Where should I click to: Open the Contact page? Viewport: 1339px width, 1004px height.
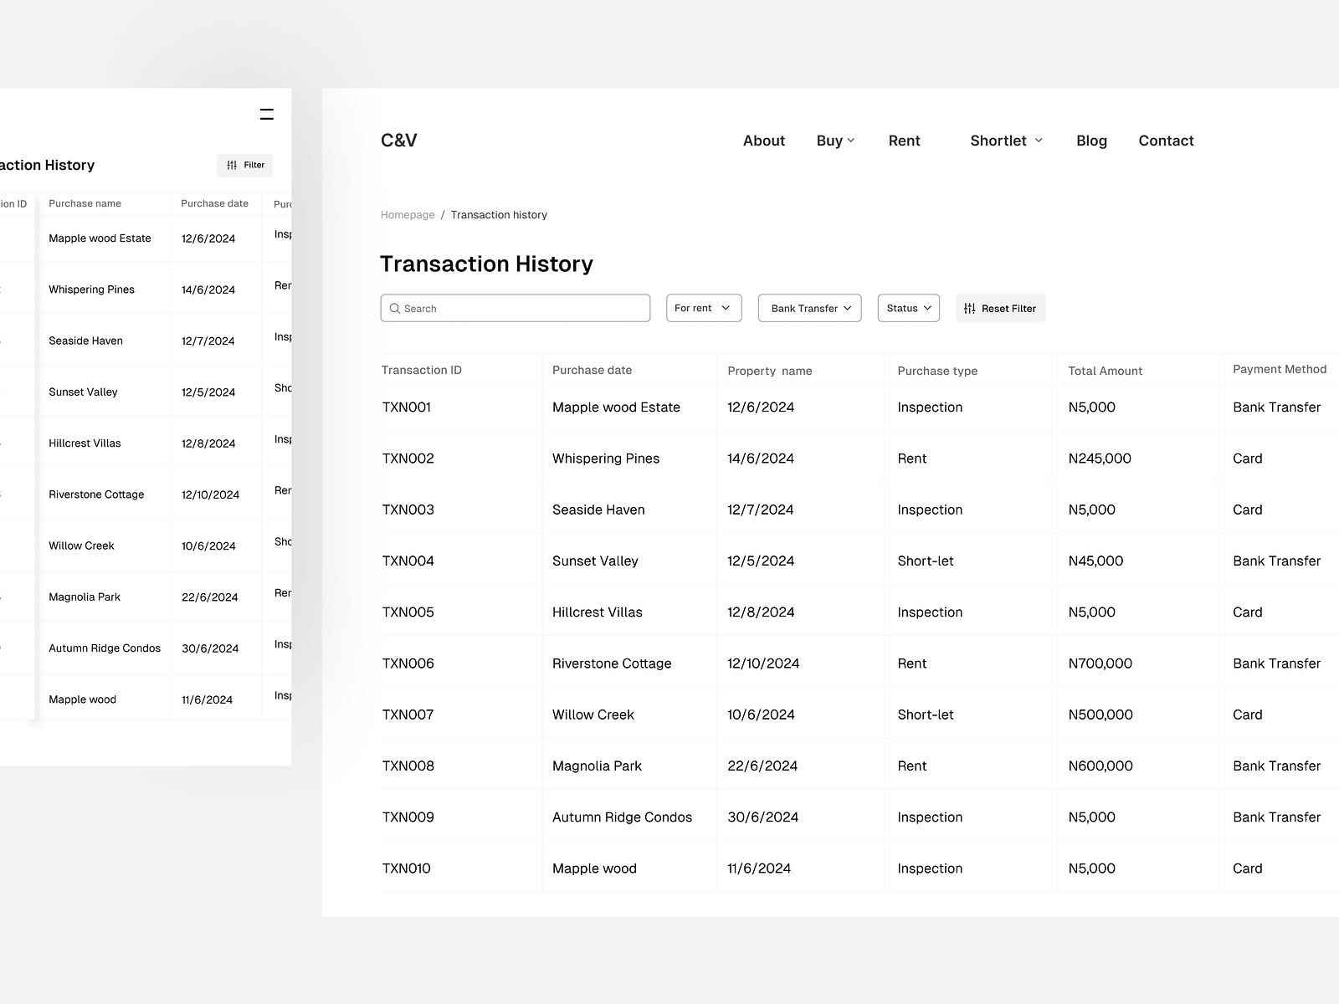coord(1166,141)
